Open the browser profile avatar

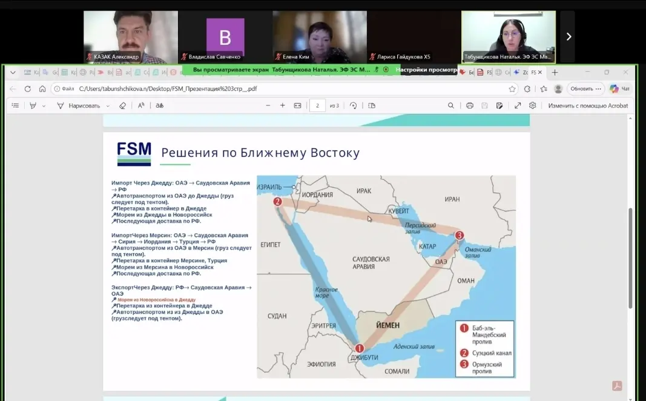tap(558, 88)
